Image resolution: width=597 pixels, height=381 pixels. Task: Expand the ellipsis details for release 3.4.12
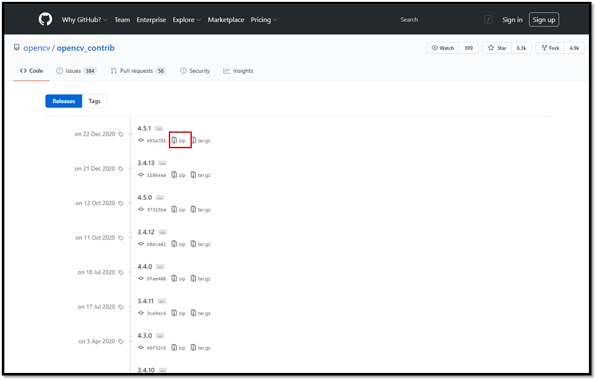[x=163, y=232]
